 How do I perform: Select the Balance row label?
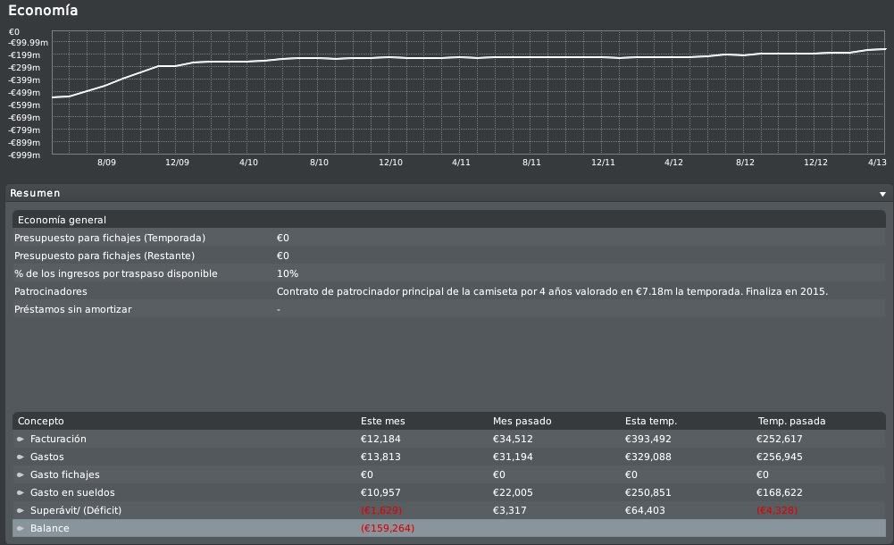click(x=50, y=528)
